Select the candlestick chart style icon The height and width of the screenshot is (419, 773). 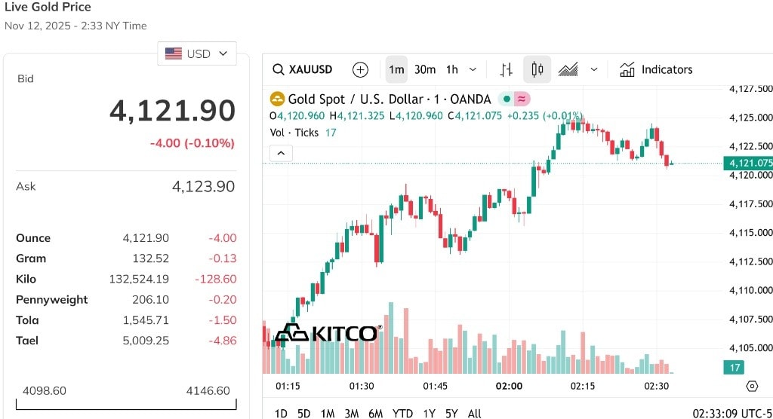pyautogui.click(x=537, y=69)
